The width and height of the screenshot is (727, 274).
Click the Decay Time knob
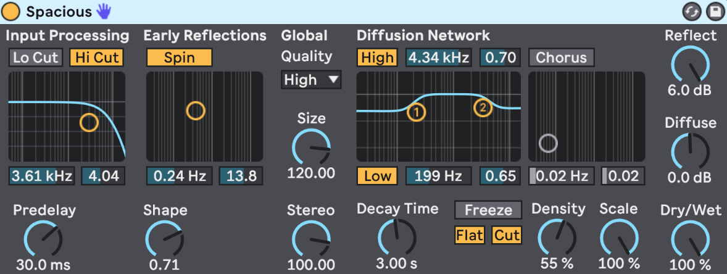point(397,238)
